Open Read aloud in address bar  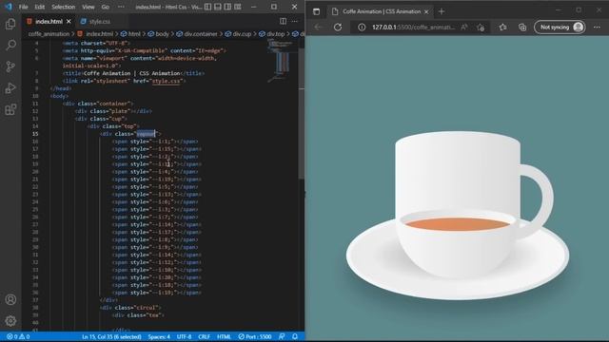click(x=464, y=28)
